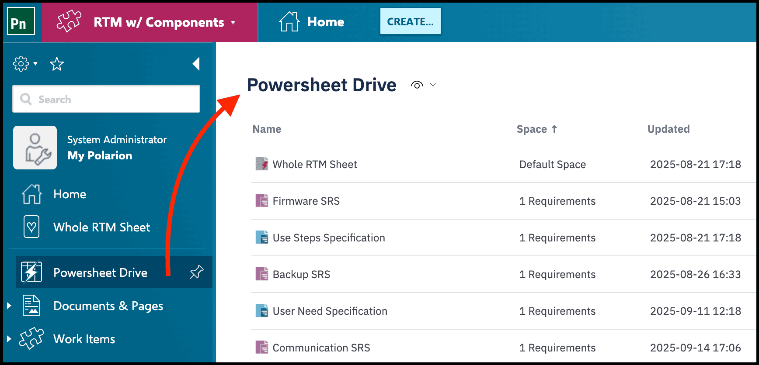Click the RTM w/ Components project name
Screen dimensions: 759x365
[x=159, y=22]
